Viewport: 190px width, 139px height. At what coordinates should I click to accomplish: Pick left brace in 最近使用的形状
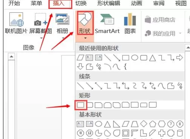125,66
